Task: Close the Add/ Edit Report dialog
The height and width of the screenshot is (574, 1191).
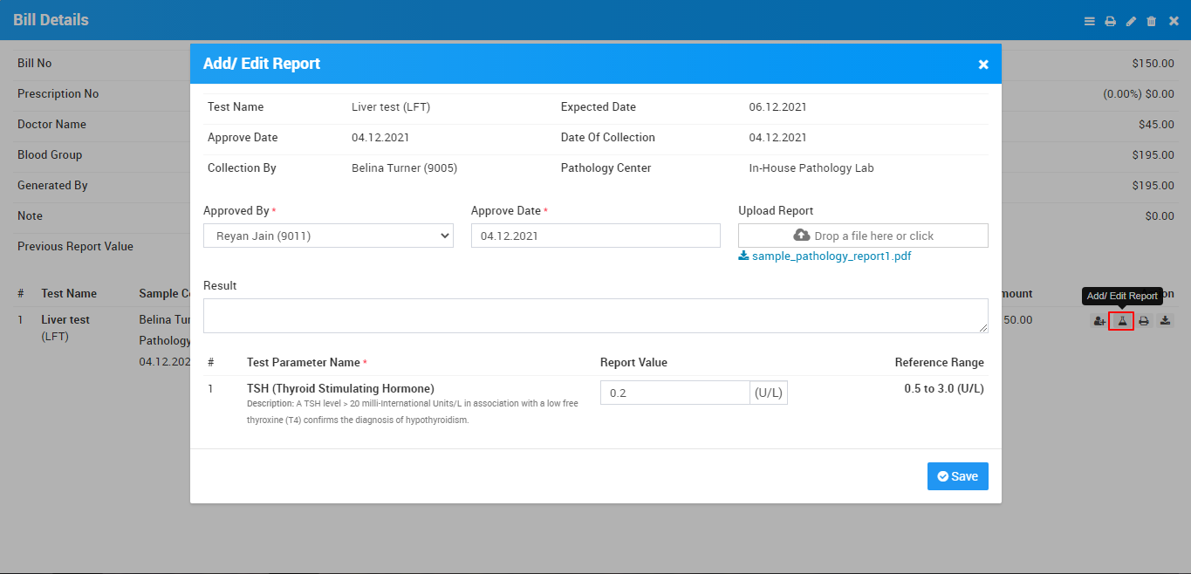Action: 983,65
